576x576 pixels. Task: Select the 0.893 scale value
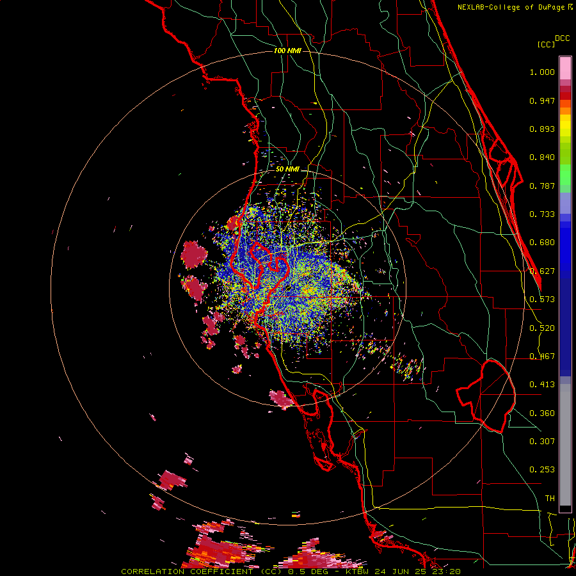[x=542, y=129]
